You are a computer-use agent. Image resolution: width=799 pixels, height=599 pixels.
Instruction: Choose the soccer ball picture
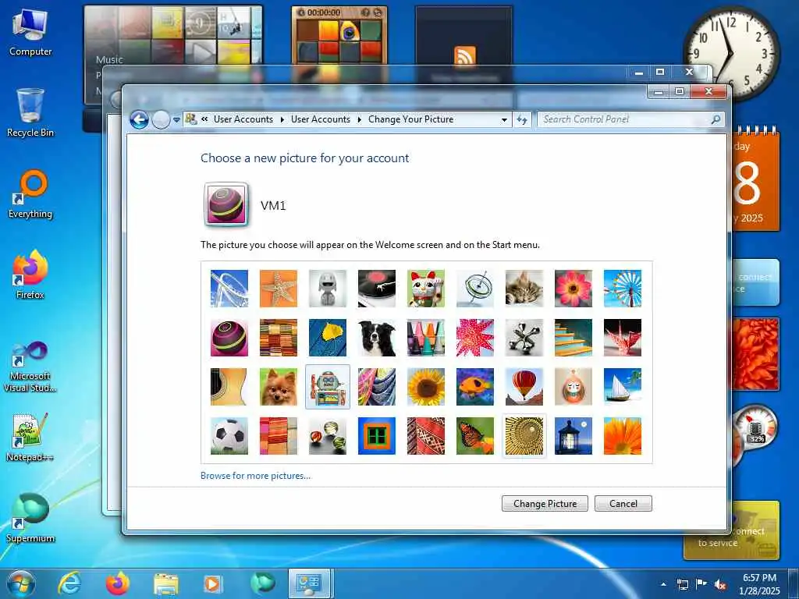coord(229,436)
